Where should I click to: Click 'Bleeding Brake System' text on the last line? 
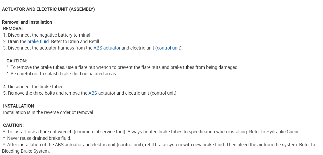pyautogui.click(x=26, y=151)
